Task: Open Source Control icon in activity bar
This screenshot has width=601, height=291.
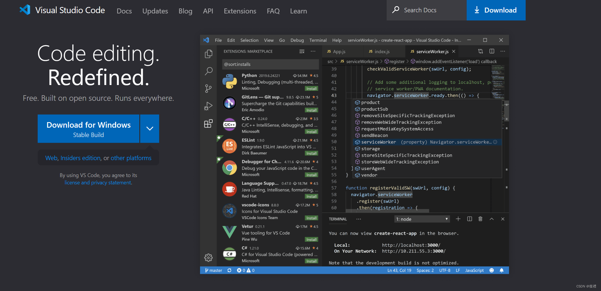Action: [208, 89]
